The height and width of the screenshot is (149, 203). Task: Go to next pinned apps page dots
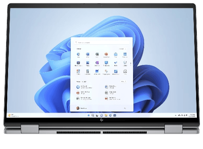(x=131, y=64)
